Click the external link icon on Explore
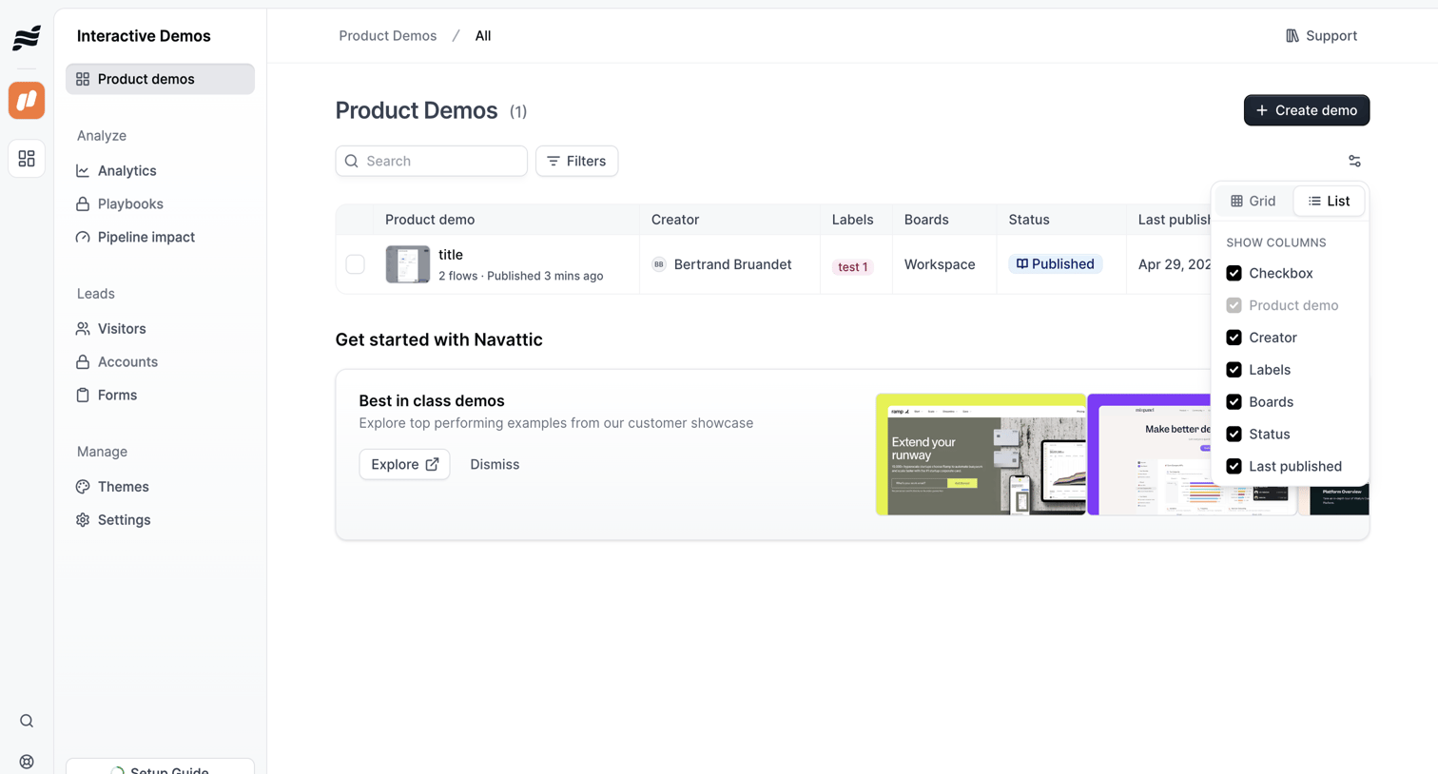Image resolution: width=1438 pixels, height=774 pixels. [432, 464]
